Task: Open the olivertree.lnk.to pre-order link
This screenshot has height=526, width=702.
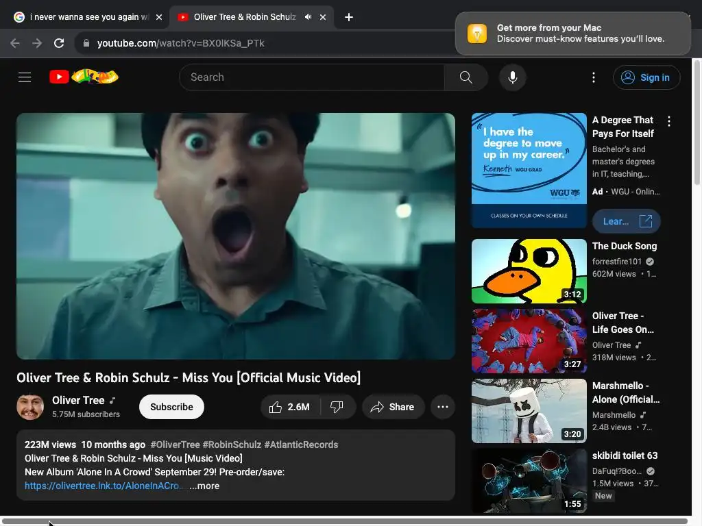Action: (x=103, y=486)
